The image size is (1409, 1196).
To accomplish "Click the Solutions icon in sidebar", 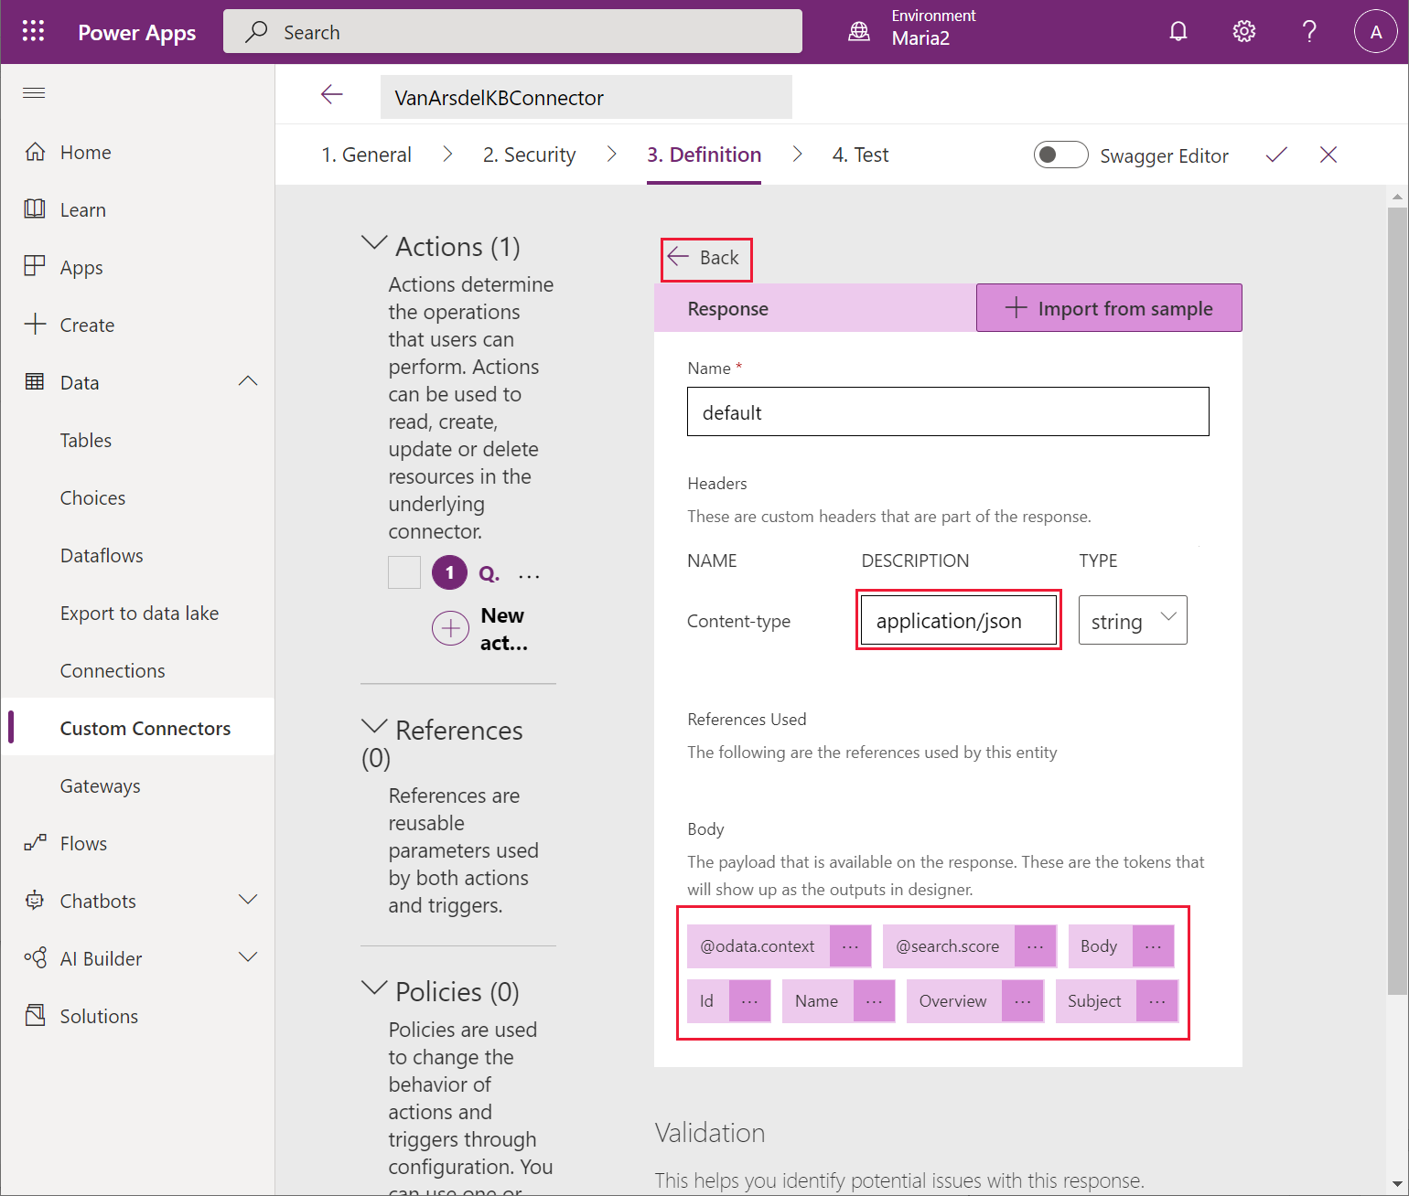I will coord(35,1016).
